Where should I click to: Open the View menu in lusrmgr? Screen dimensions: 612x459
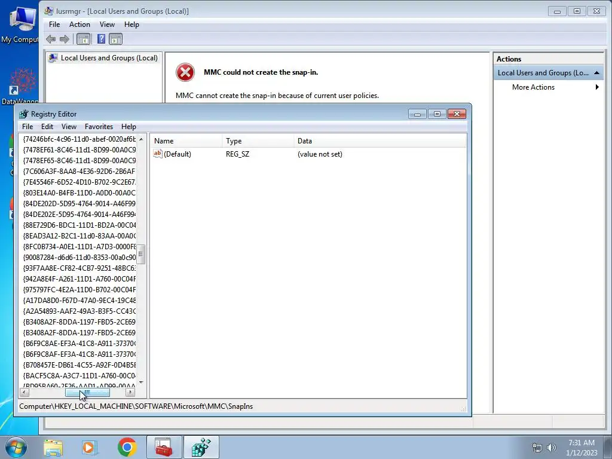(107, 25)
